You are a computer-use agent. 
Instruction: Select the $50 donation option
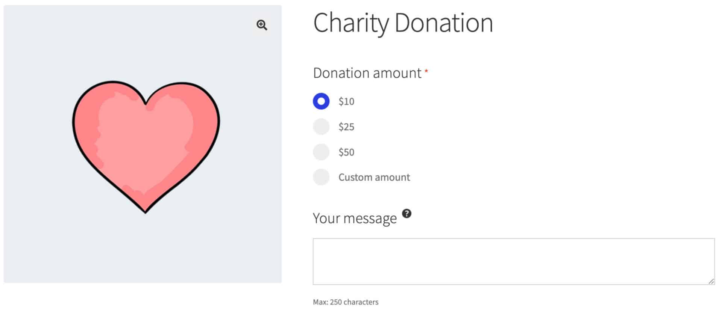click(x=321, y=152)
